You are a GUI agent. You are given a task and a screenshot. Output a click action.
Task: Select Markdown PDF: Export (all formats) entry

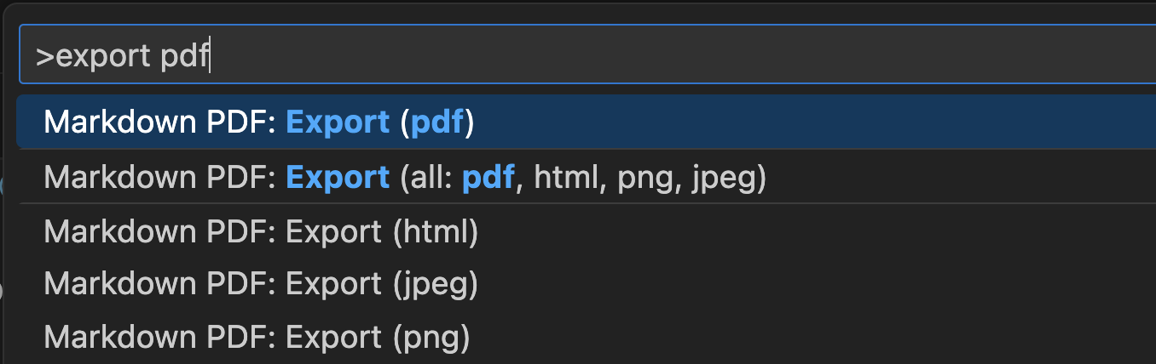405,178
